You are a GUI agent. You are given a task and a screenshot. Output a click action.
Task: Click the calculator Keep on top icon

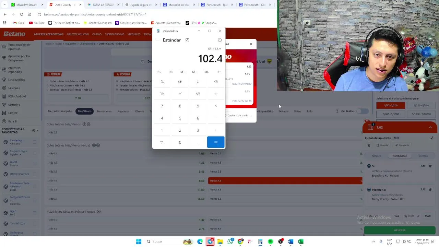click(187, 40)
